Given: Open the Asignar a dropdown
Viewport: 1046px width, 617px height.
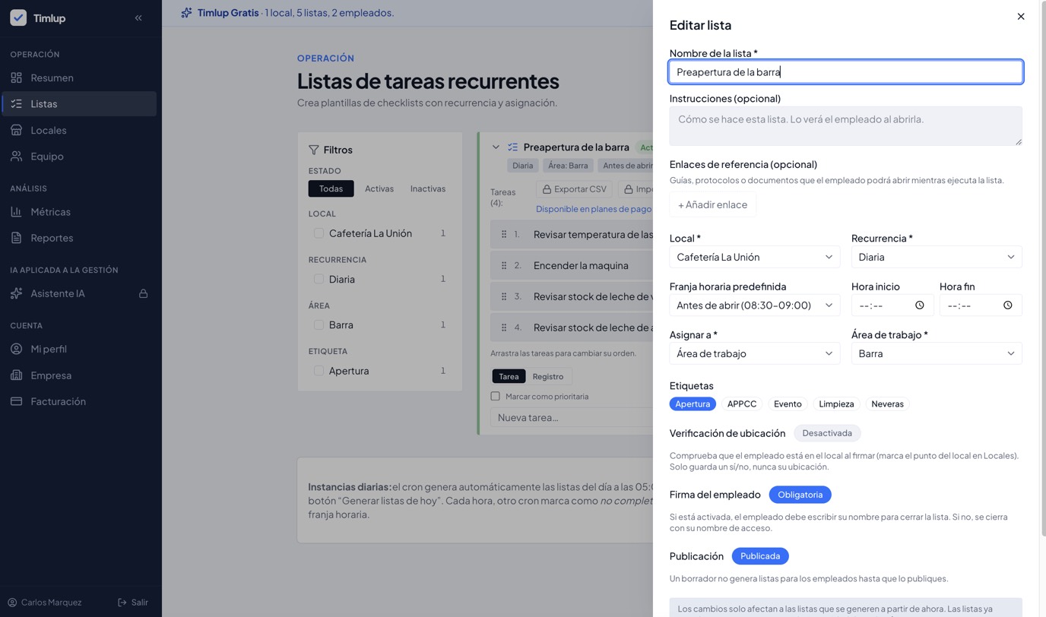Looking at the screenshot, I should point(755,353).
